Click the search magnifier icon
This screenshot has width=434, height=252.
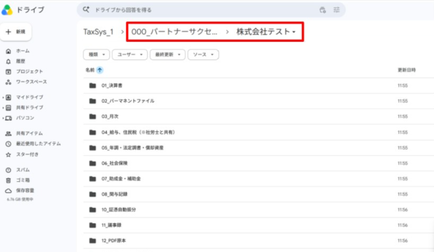pos(86,9)
